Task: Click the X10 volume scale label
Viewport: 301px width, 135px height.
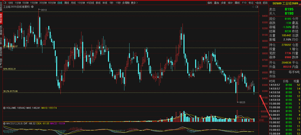Action: pyautogui.click(x=261, y=120)
